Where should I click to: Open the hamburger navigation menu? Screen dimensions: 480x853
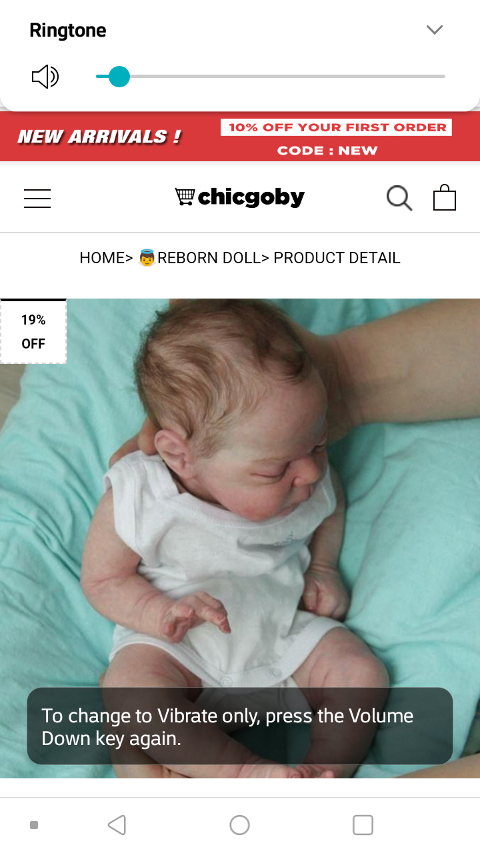click(37, 199)
